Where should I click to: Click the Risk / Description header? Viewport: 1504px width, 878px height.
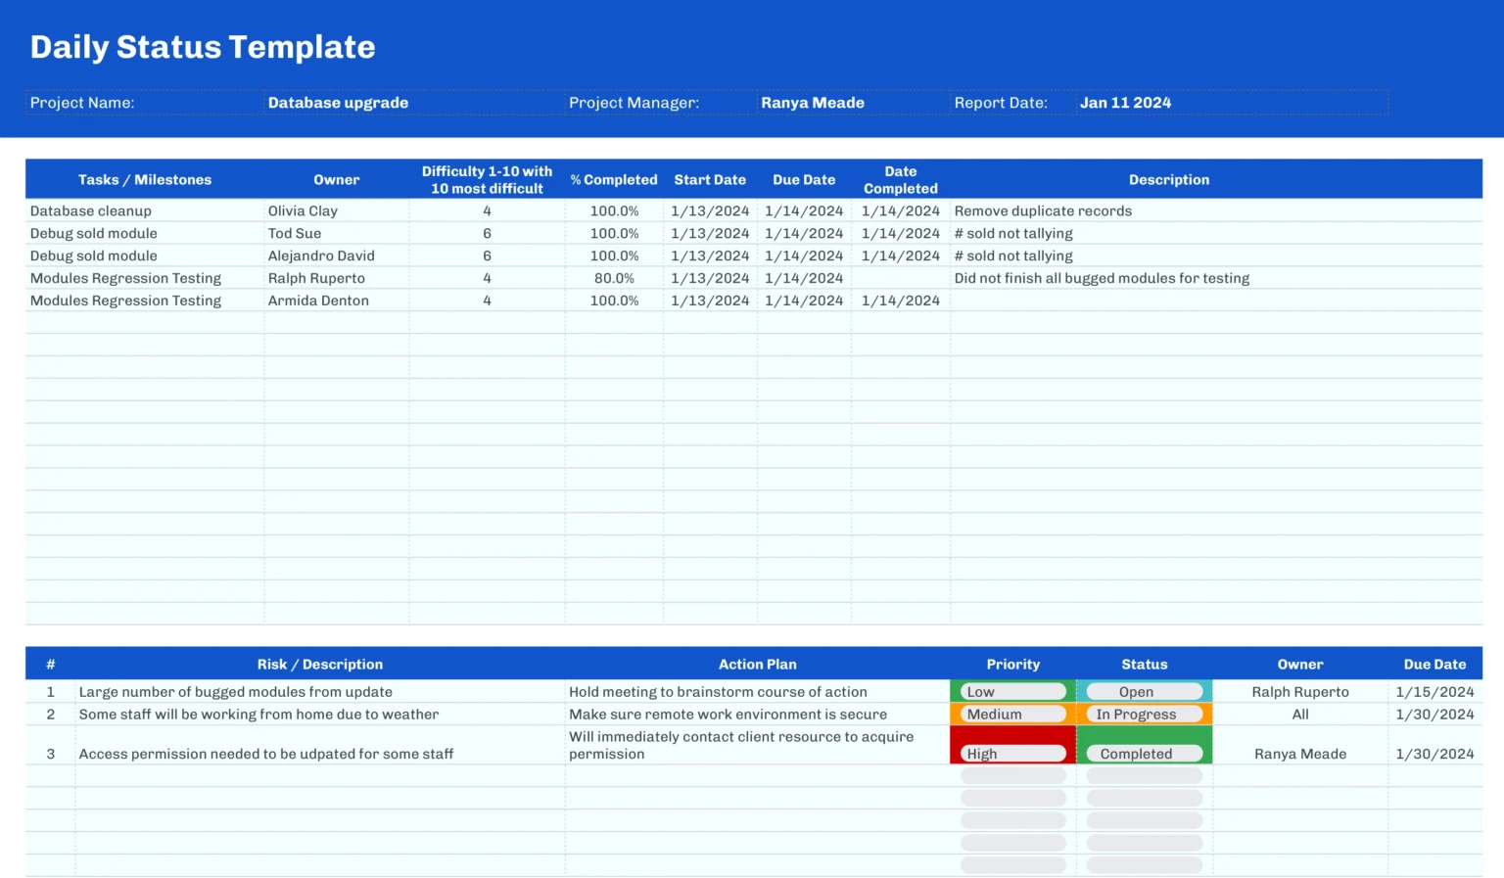click(320, 664)
